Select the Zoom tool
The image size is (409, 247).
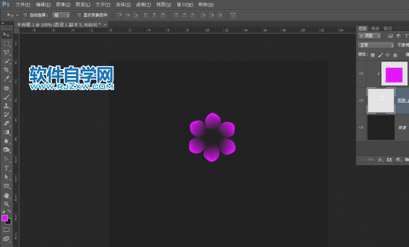point(6,204)
